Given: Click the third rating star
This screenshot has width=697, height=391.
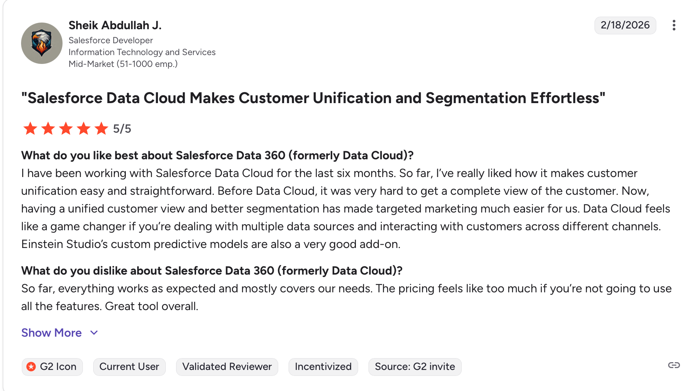Looking at the screenshot, I should [66, 129].
